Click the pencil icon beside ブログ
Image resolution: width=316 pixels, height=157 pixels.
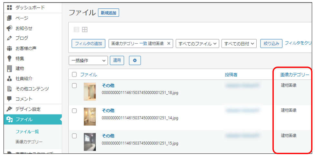point(9,38)
